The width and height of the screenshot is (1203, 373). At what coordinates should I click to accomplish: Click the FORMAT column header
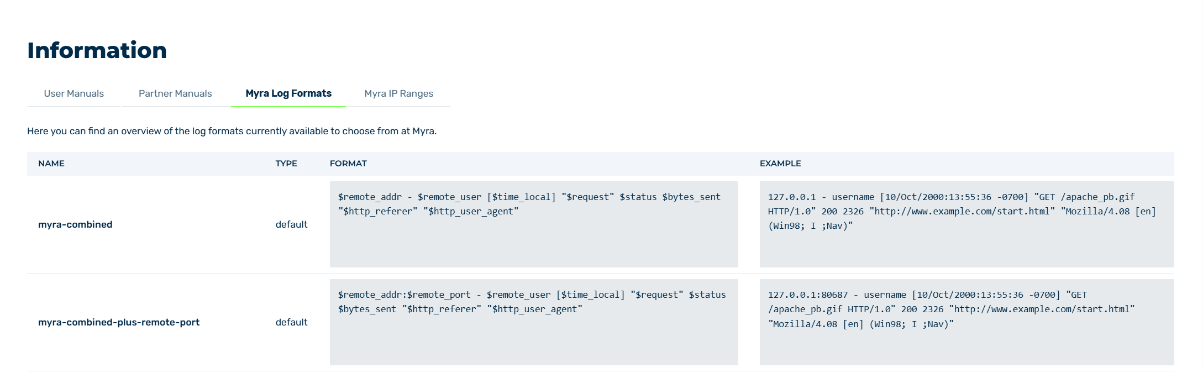[x=348, y=164]
